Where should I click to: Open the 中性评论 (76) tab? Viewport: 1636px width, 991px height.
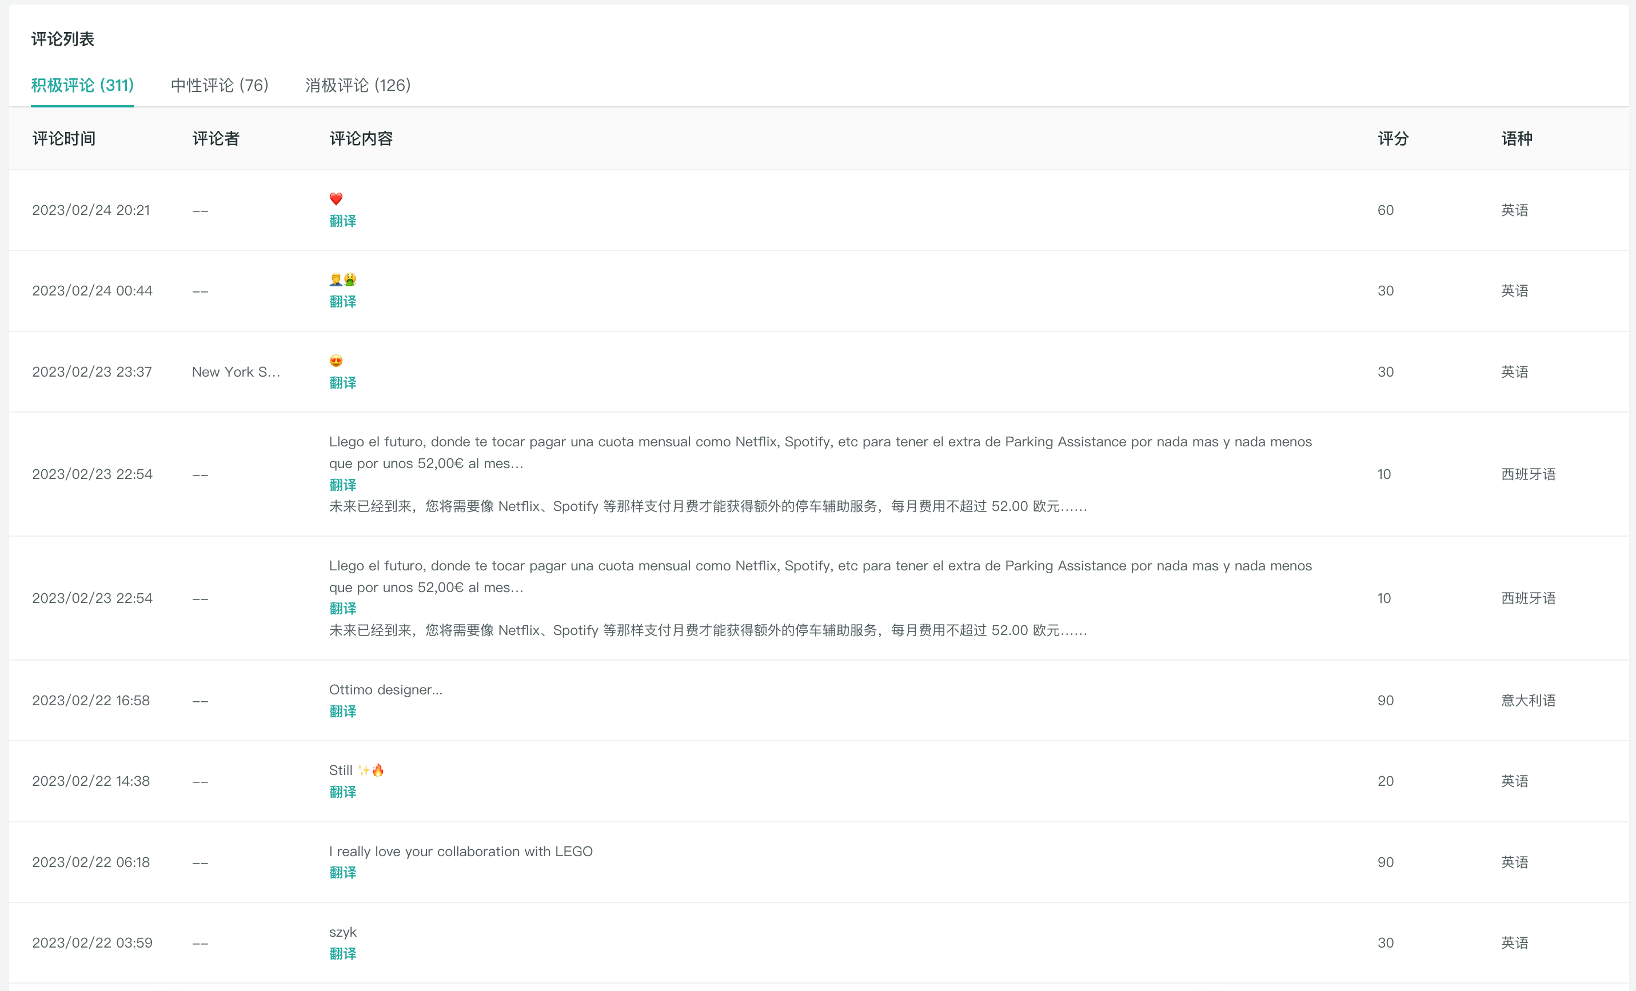click(x=220, y=86)
